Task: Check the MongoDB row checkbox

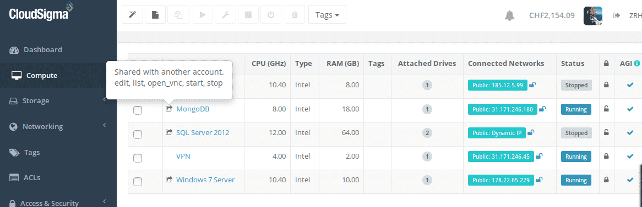Action: point(138,110)
